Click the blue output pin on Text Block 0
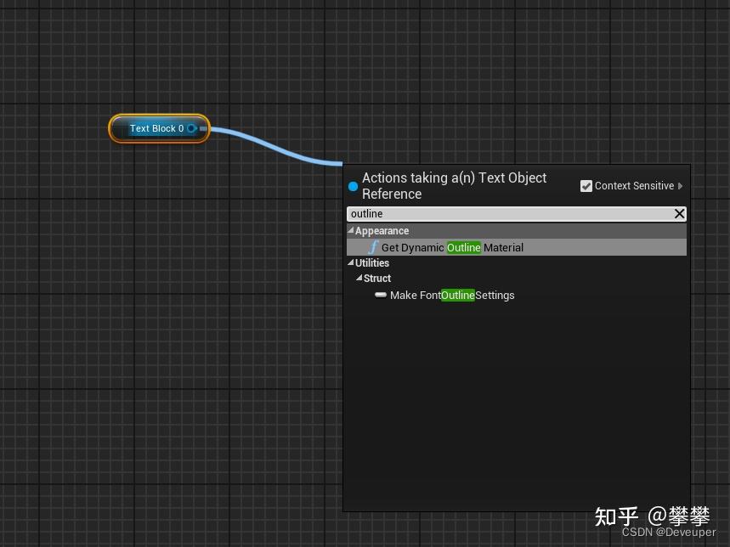Viewport: 730px width, 547px height. coord(193,128)
